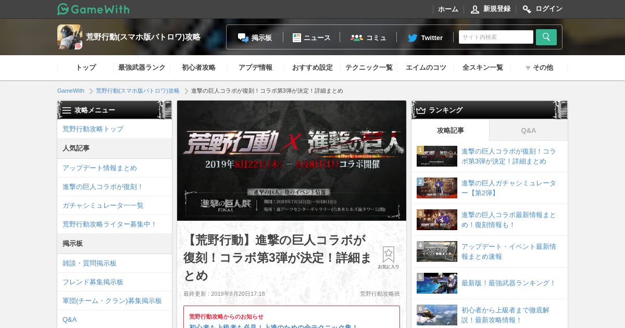Click the ログイン key icon
Viewport: 625px width, 328px height.
(527, 9)
